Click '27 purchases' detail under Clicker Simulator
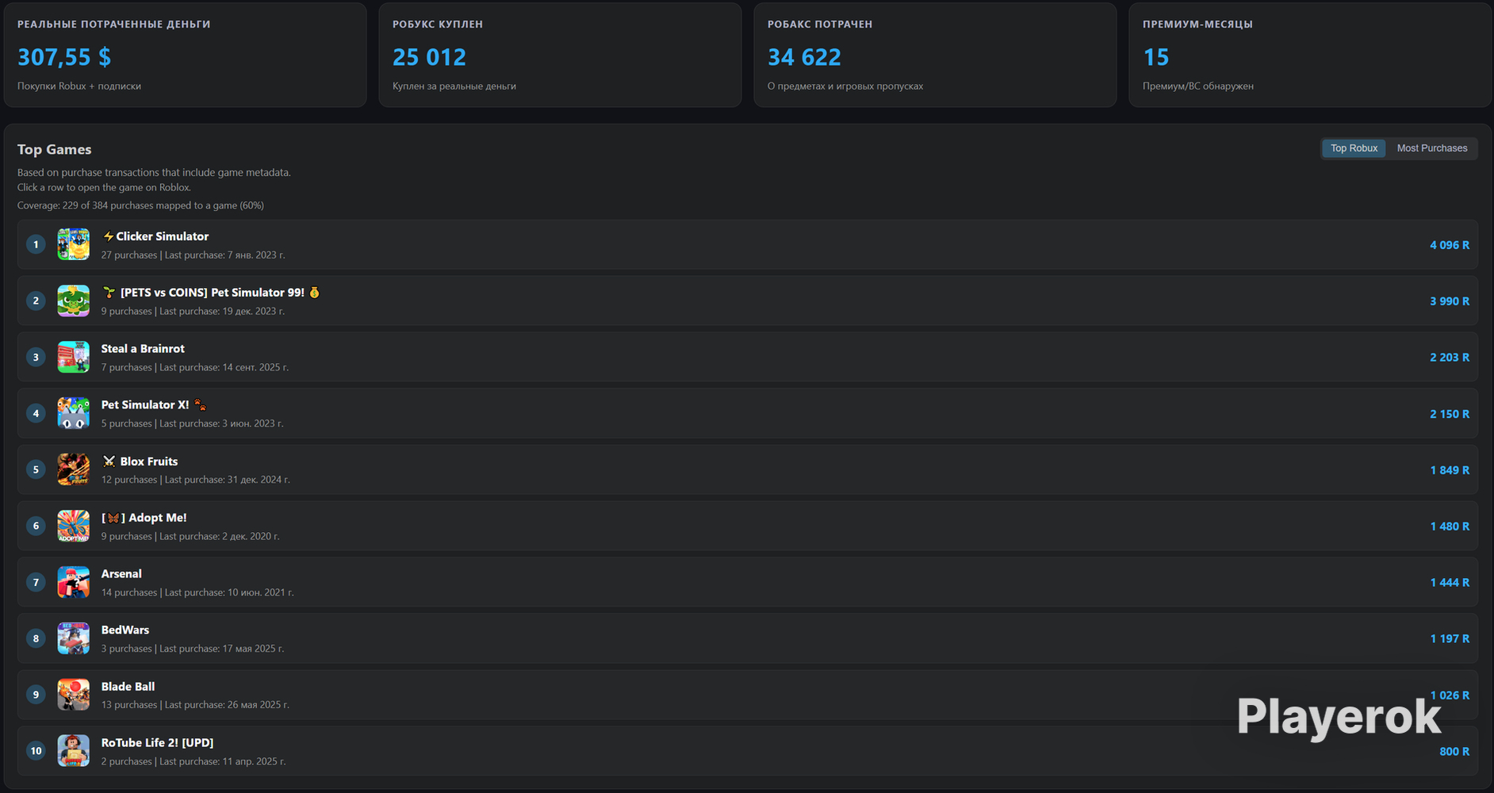The width and height of the screenshot is (1494, 793). [x=129, y=255]
